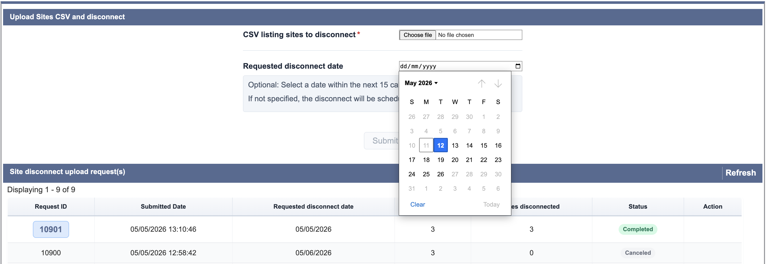Select May 21 in the calendar
The image size is (774, 264).
(x=469, y=160)
